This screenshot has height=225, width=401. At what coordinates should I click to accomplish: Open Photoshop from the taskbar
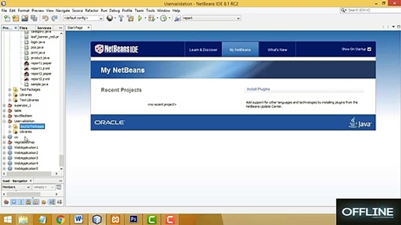coord(133,220)
